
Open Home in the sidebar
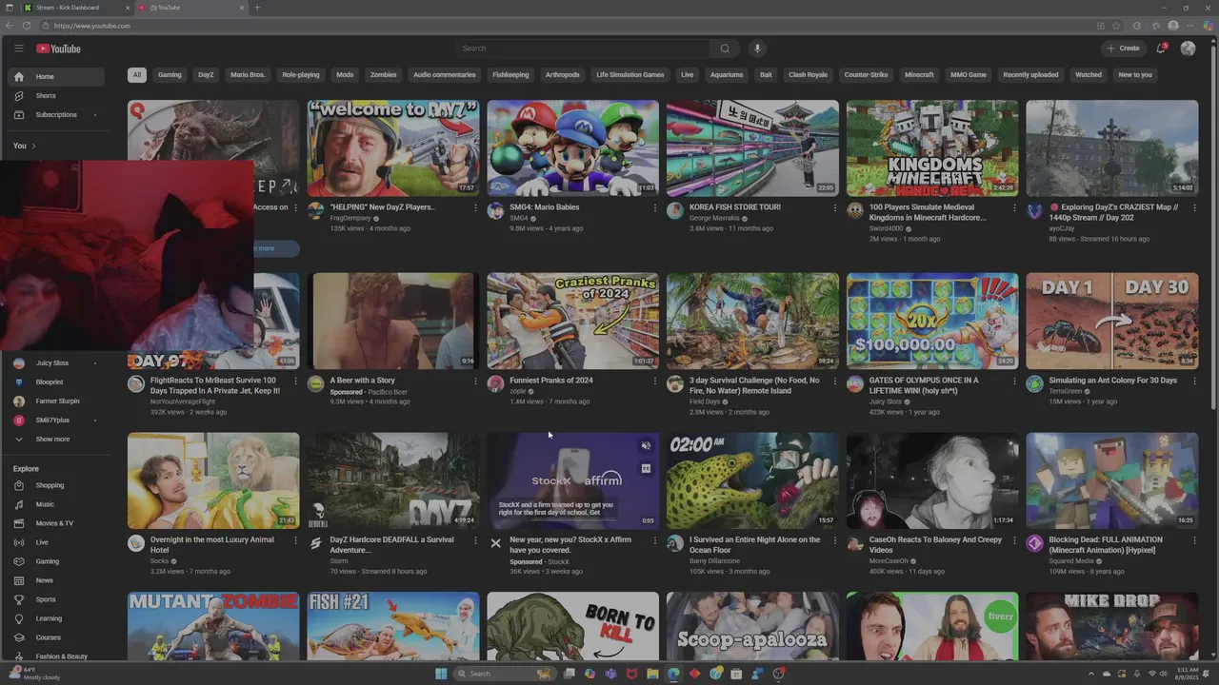tap(57, 76)
